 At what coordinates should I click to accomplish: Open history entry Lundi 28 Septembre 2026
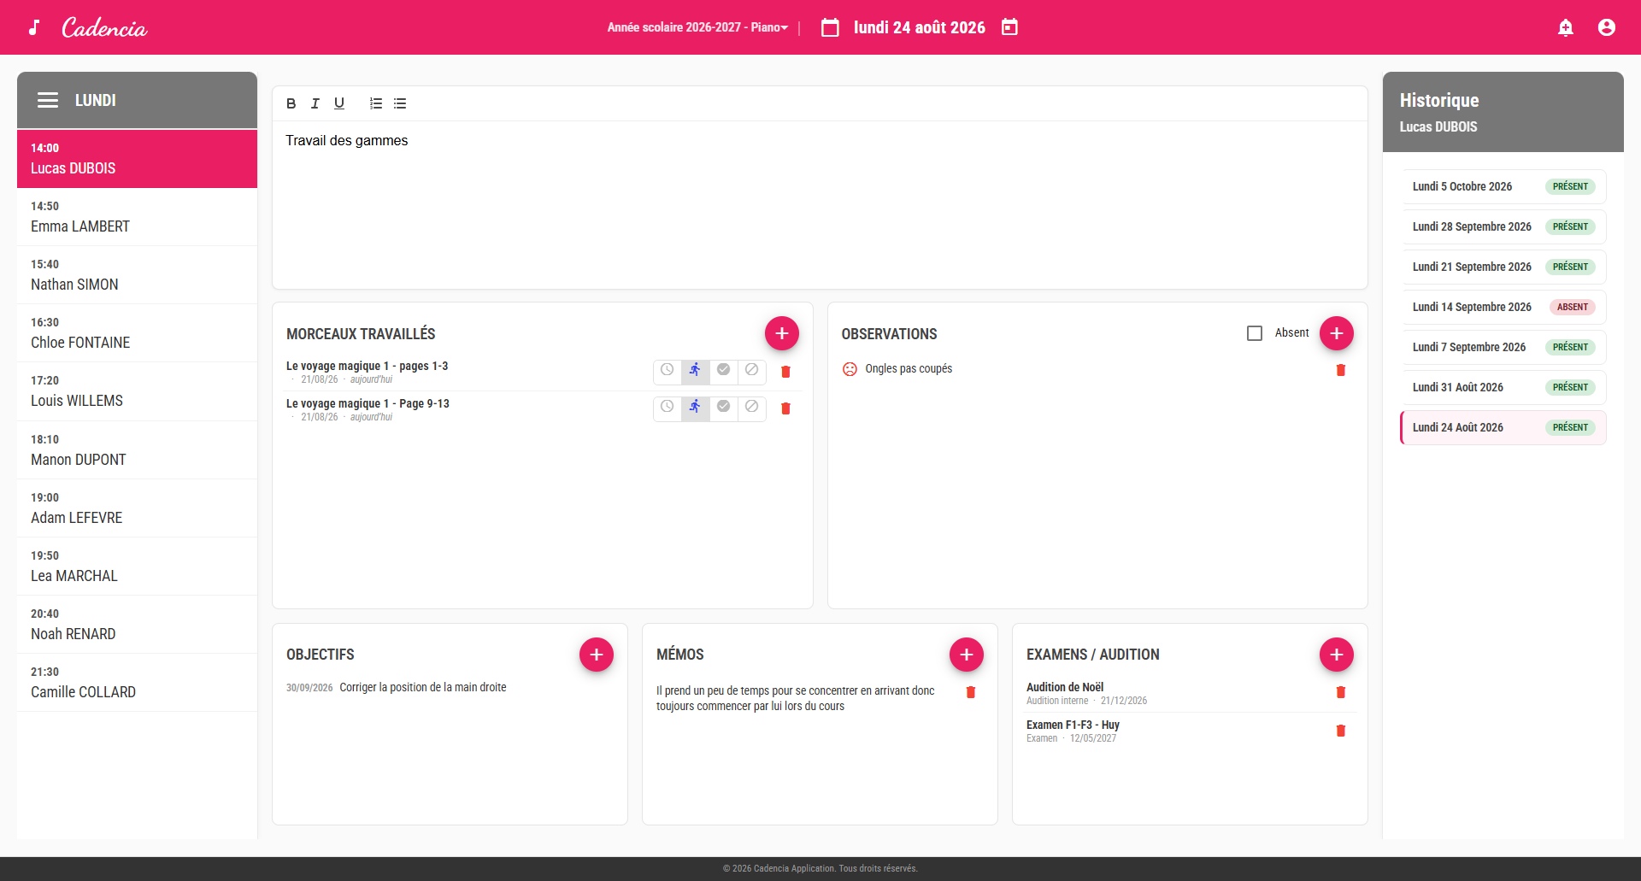(1503, 226)
